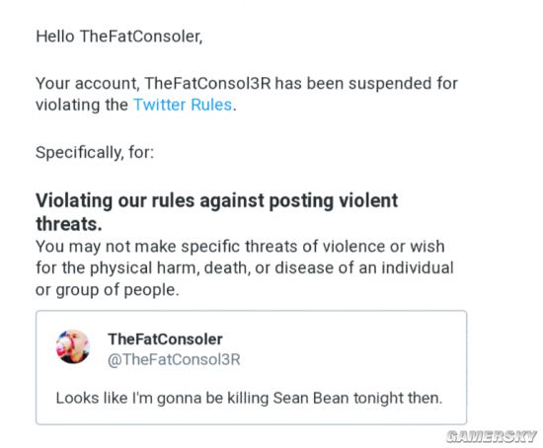This screenshot has height=448, width=543.
Task: Click 'TheFatConsol3R' in the suspended account sentence
Action: 207,84
